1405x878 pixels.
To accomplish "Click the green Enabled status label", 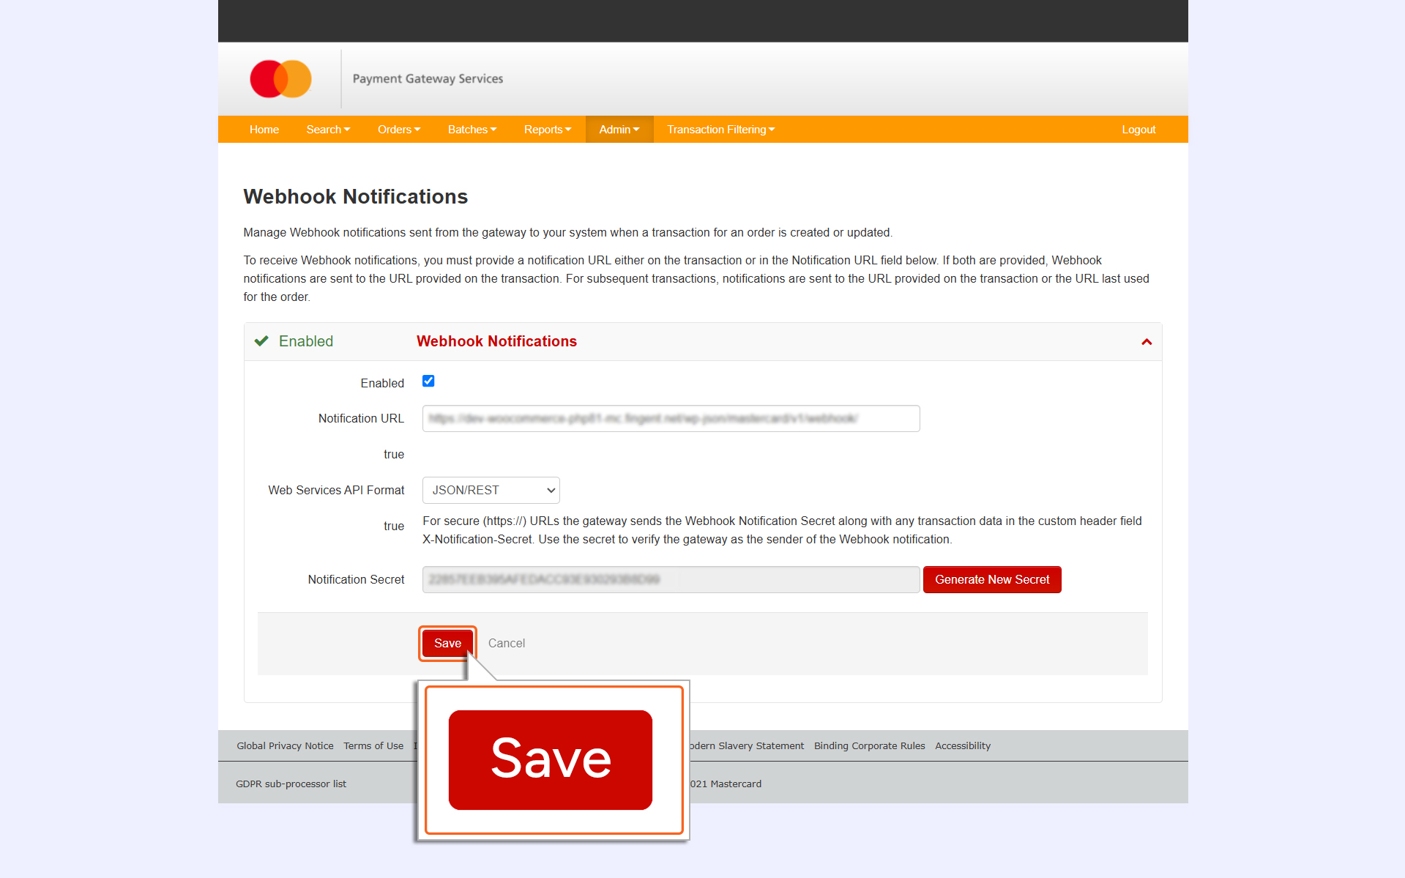I will point(306,341).
